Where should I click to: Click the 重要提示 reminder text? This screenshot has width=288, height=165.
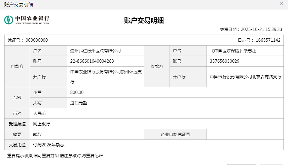55,156
